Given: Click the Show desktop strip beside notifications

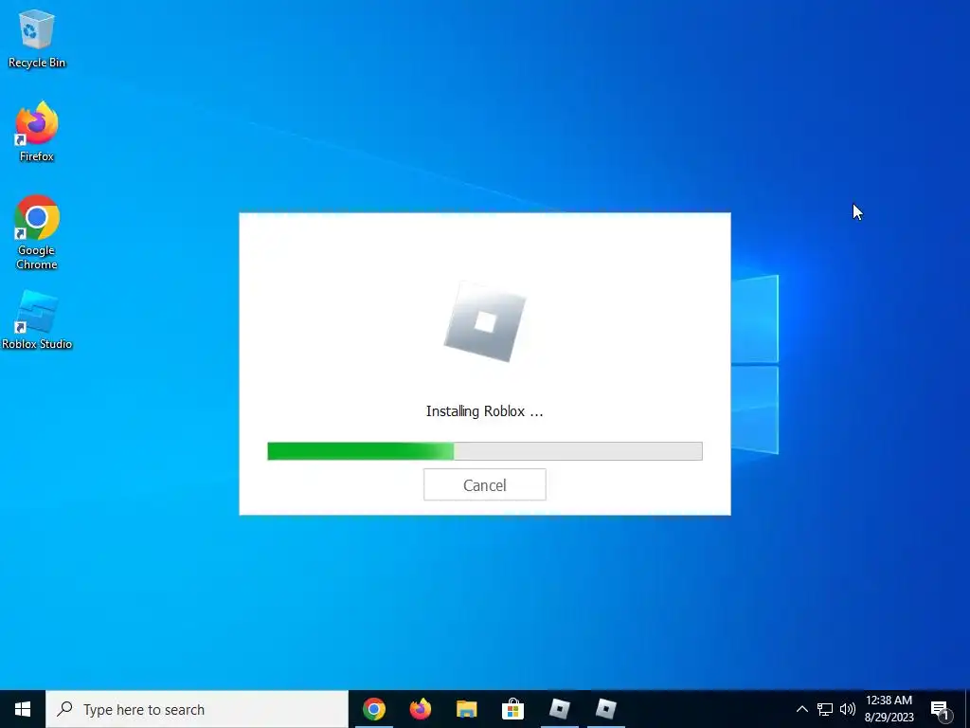Looking at the screenshot, I should (x=967, y=709).
